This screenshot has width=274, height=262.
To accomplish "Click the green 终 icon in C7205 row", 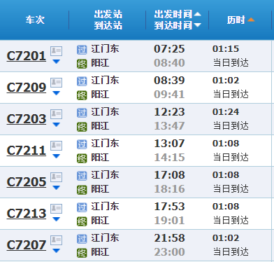I will point(82,190).
